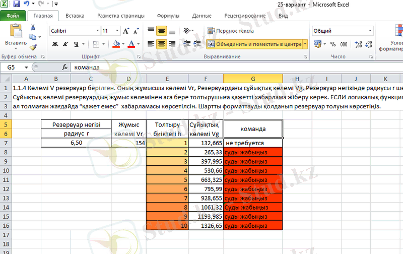403x254 pixels.
Task: Click the Percent Style icon
Action: [332, 44]
